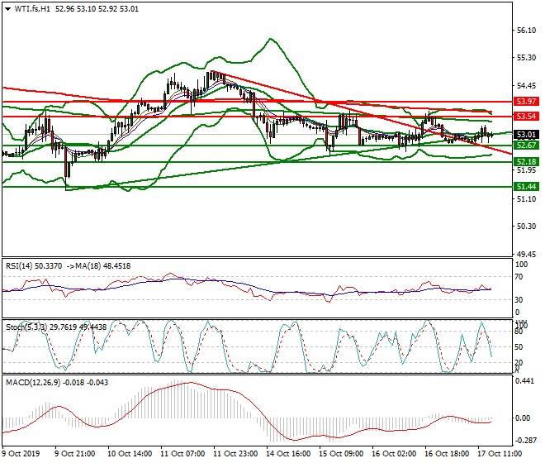Select the RSI 70 level axis value
The image size is (545, 463).
click(x=519, y=277)
